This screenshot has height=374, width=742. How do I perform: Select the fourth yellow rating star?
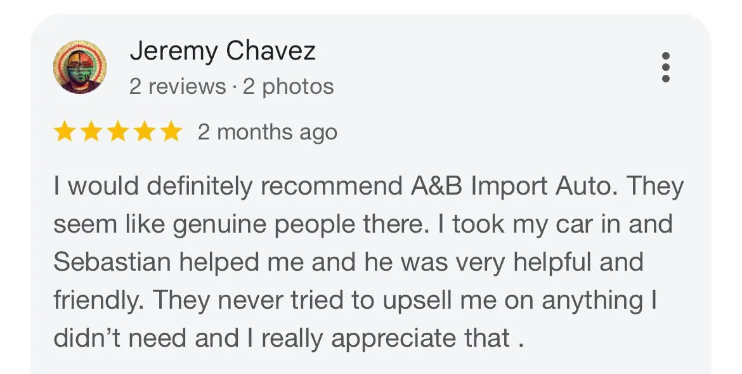[145, 131]
